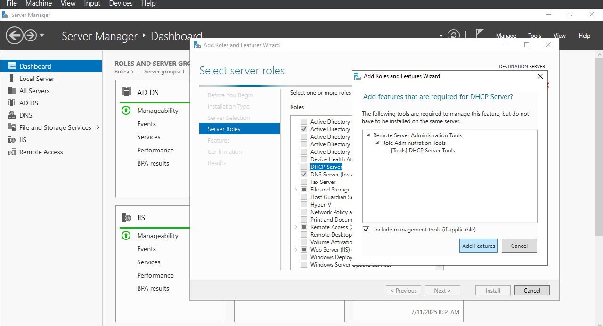This screenshot has width=603, height=326.
Task: Open the VirtualBox Machine menu
Action: [39, 3]
